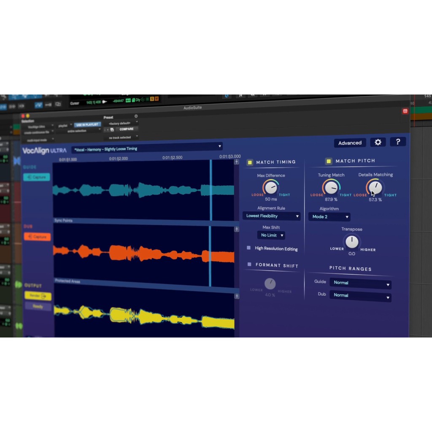432x432 pixels.
Task: Toggle the Match Timing checkbox
Action: pos(250,162)
